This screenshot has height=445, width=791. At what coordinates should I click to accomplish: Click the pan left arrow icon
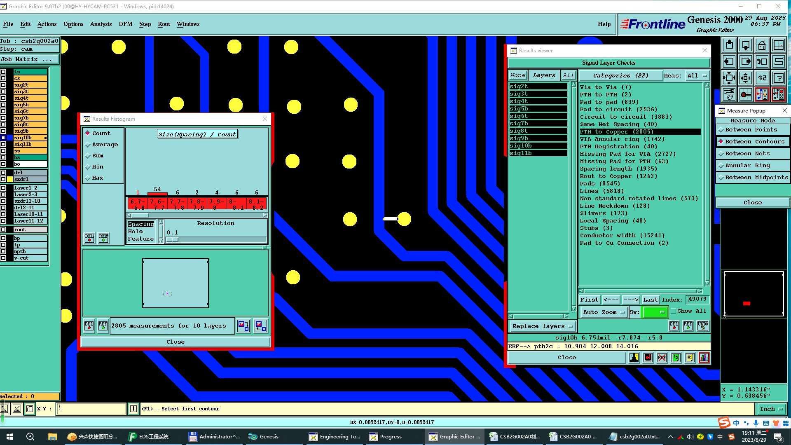(x=729, y=61)
